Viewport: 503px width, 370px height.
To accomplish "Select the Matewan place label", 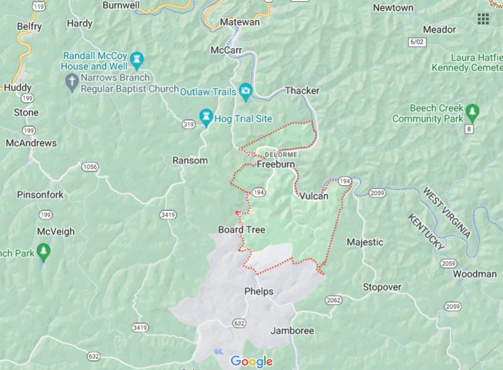I will 240,22.
